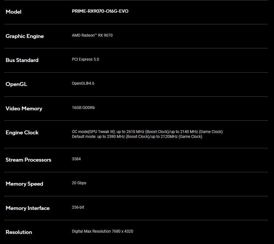Click the Engine Clock heading
This screenshot has height=244, width=274.
(22, 132)
